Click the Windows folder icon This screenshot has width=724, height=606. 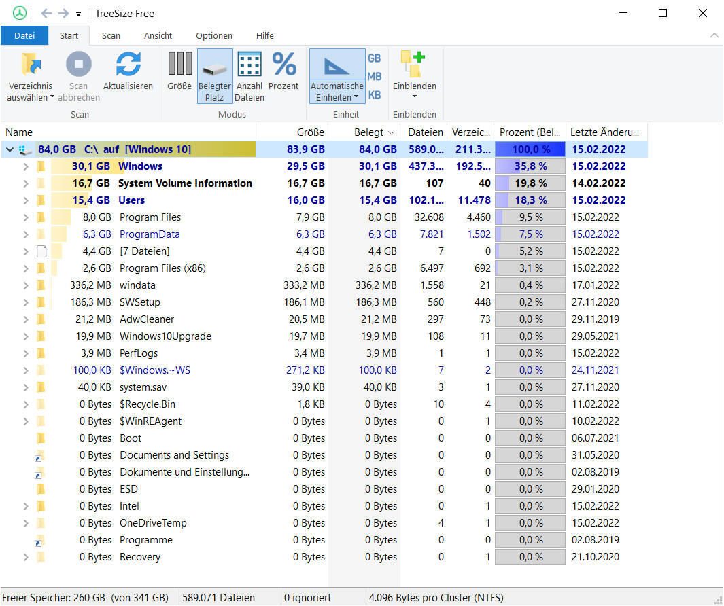tap(41, 166)
